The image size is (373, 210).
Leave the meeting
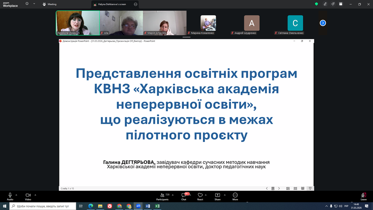pos(363,196)
